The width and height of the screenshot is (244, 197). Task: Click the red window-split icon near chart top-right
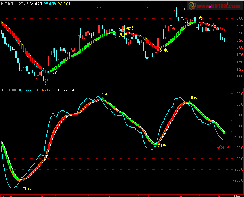[229, 3]
